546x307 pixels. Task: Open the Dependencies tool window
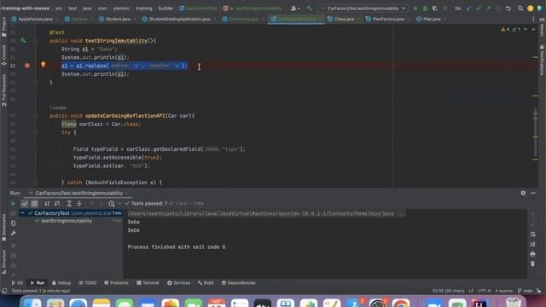(x=239, y=283)
